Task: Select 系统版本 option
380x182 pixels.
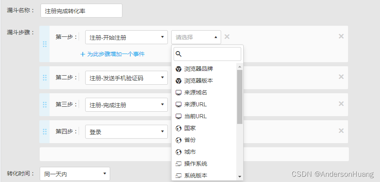Action: 204,176
